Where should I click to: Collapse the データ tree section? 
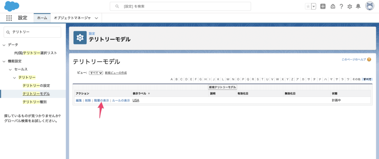pyautogui.click(x=4, y=45)
